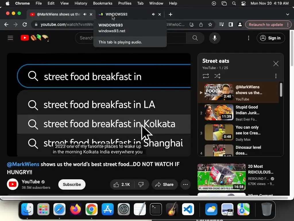This screenshot has height=221, width=294.
Task: Click the video player to pause
Action: coord(99,105)
